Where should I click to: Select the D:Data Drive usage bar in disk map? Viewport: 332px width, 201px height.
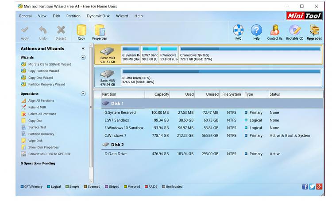click(221, 71)
